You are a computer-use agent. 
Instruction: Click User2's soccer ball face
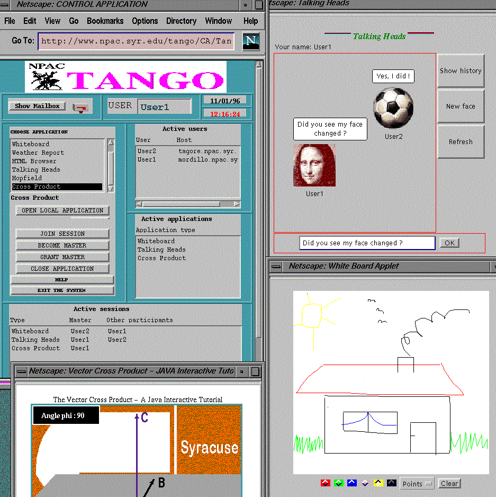(393, 108)
